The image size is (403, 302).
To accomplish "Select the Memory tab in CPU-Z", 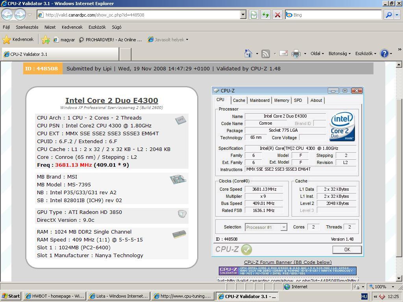I will pyautogui.click(x=281, y=100).
